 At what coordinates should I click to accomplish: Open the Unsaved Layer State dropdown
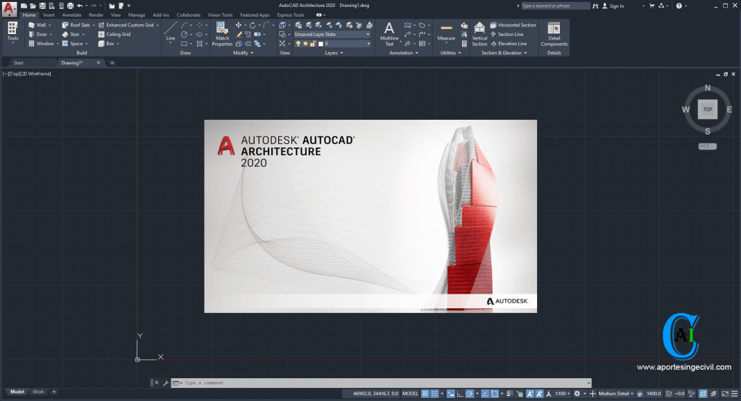[332, 35]
